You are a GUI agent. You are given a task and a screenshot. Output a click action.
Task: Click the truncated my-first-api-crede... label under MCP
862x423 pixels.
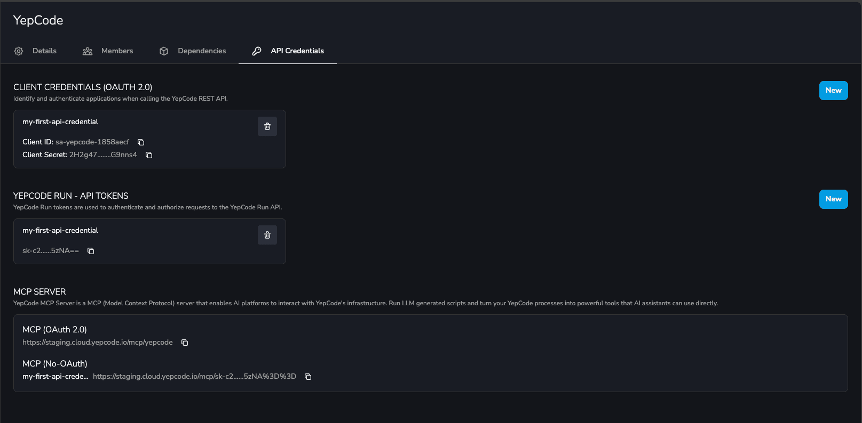pos(56,377)
